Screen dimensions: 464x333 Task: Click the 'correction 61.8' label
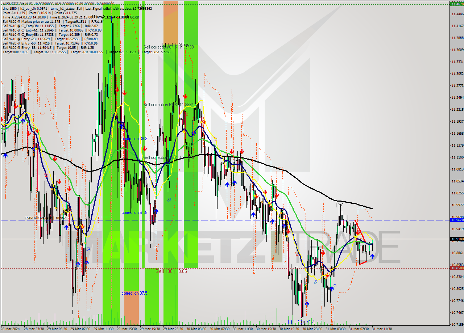coord(134,212)
